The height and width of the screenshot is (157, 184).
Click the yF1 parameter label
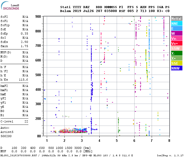[x=3, y=103]
